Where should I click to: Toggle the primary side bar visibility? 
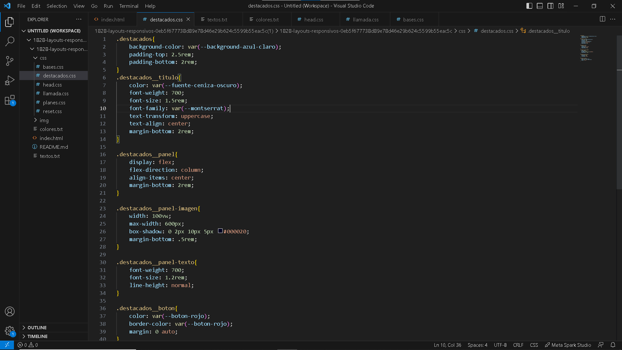[529, 6]
